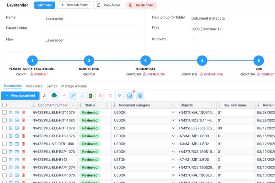Screen dimensions: 275x183
Task: Preview document NV42E39LL-ELE-DTB-1076 with eye icon
Action: pyautogui.click(x=11, y=136)
